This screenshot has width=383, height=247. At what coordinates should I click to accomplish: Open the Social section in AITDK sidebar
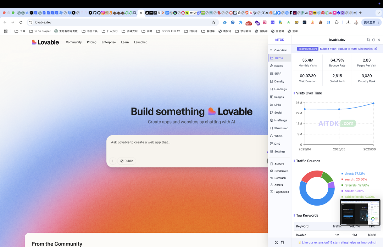click(276, 113)
